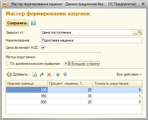The image size is (148, 120).
Task: Sort by Нижняя граница column header
Action: [x=27, y=83]
